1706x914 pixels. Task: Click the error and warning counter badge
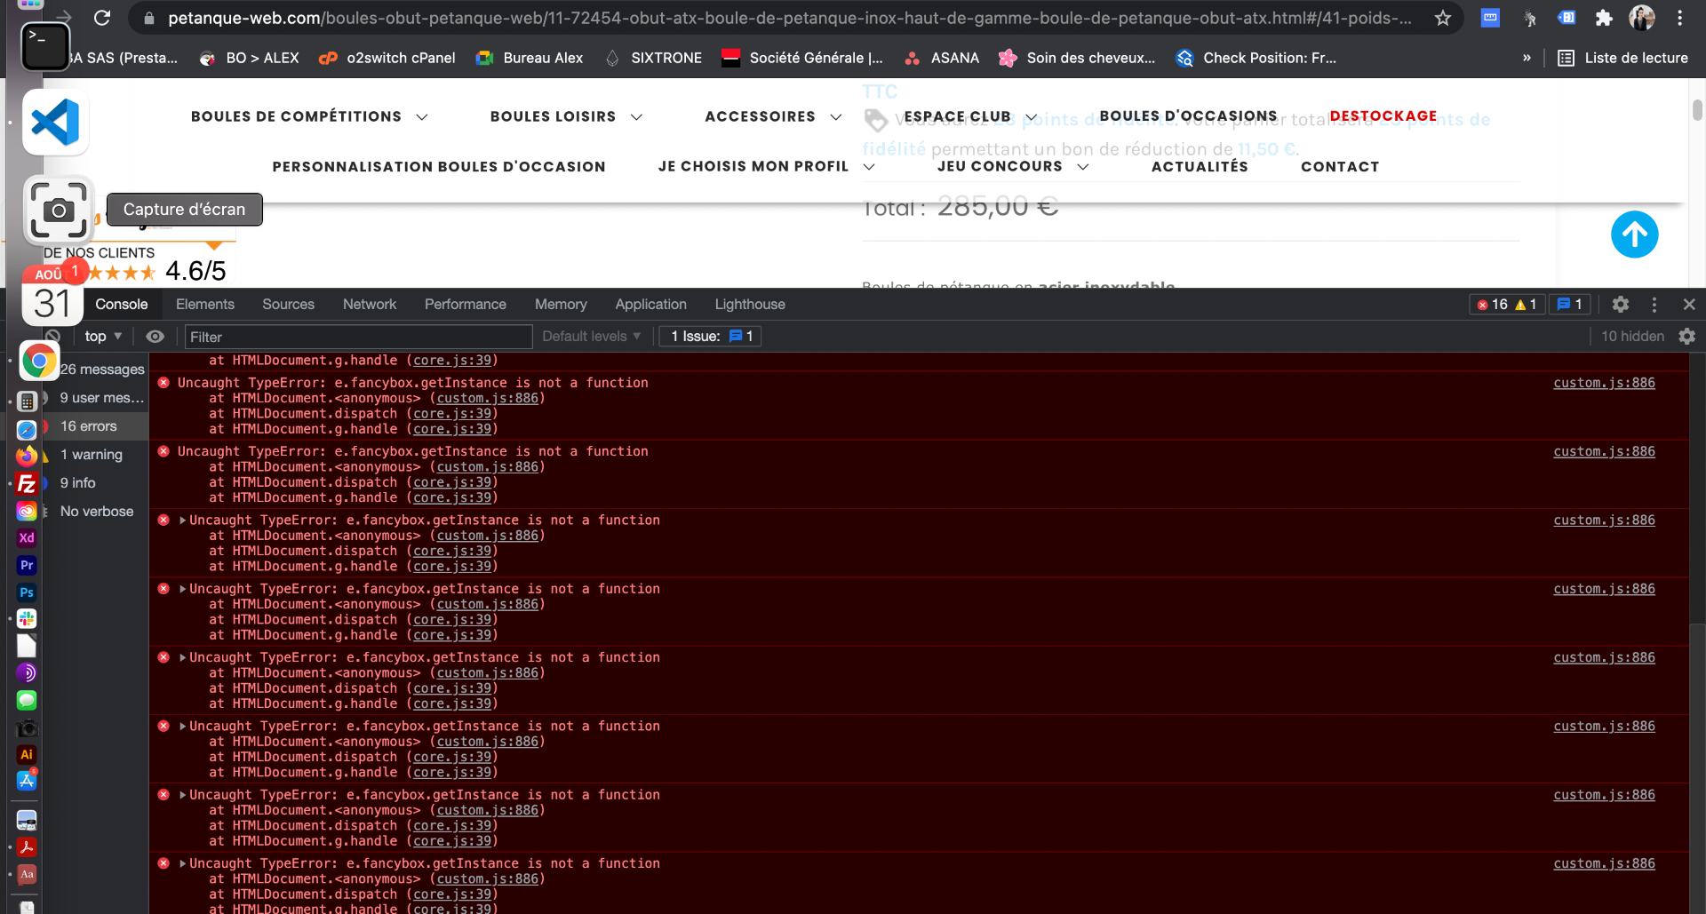(1507, 305)
